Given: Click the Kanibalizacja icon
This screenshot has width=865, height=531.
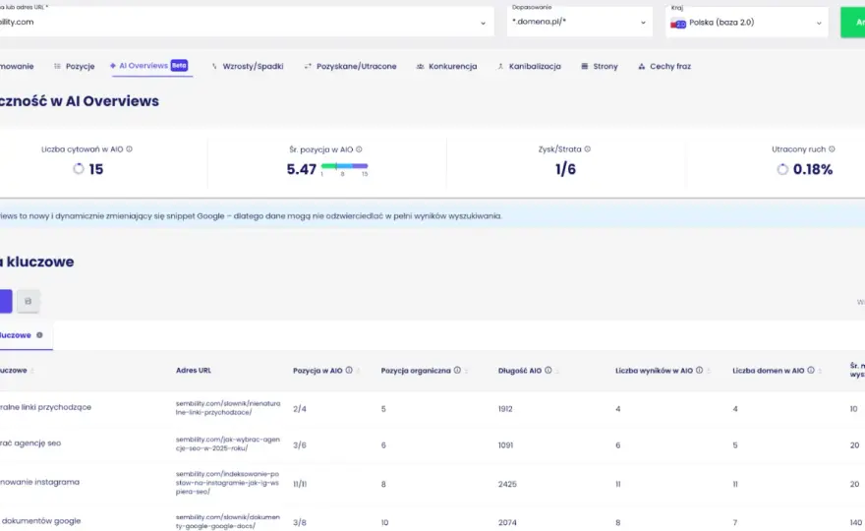Looking at the screenshot, I should click(x=500, y=66).
